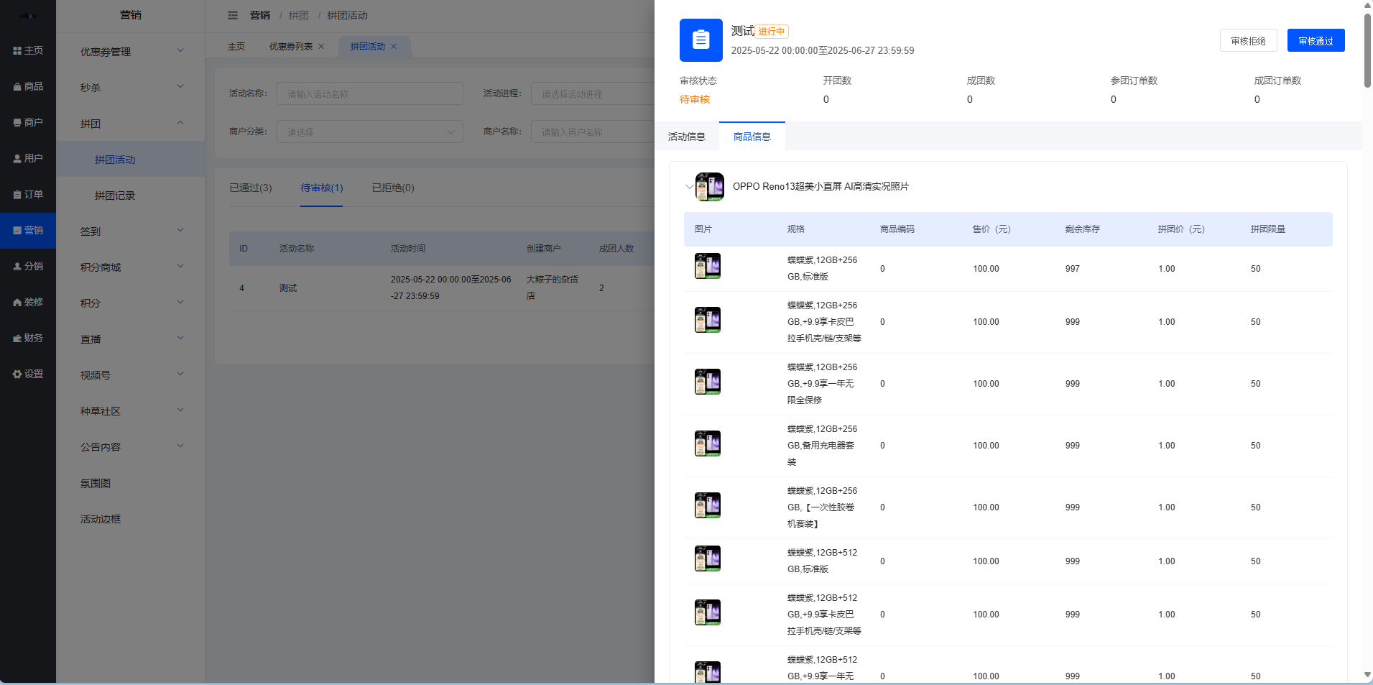This screenshot has height=685, width=1373.
Task: Open 用户 section in sidebar
Action: tap(28, 158)
